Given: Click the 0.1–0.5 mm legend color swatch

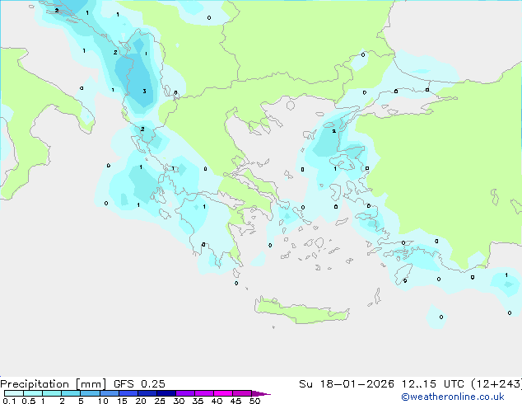Looking at the screenshot, I should coord(14,393).
